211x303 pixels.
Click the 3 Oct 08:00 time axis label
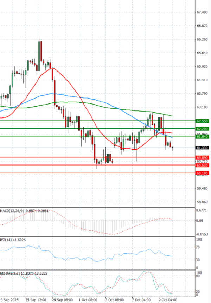click(115, 300)
